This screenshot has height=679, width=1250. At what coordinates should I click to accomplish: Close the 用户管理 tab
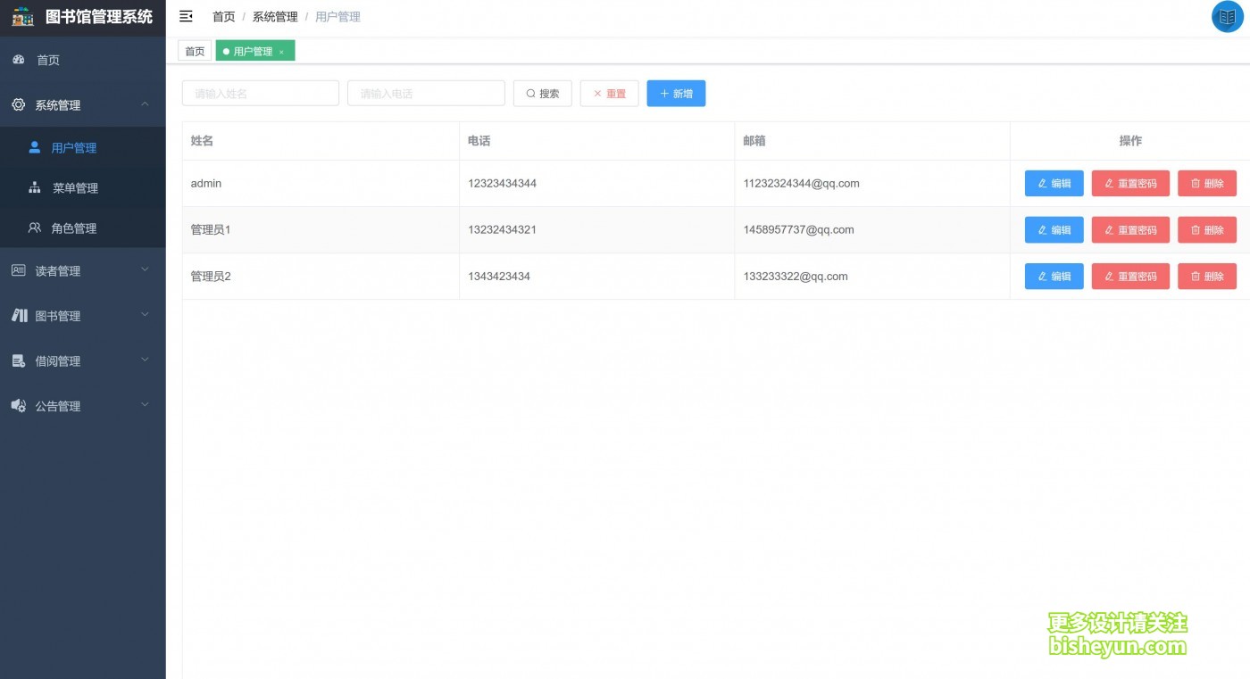(281, 51)
